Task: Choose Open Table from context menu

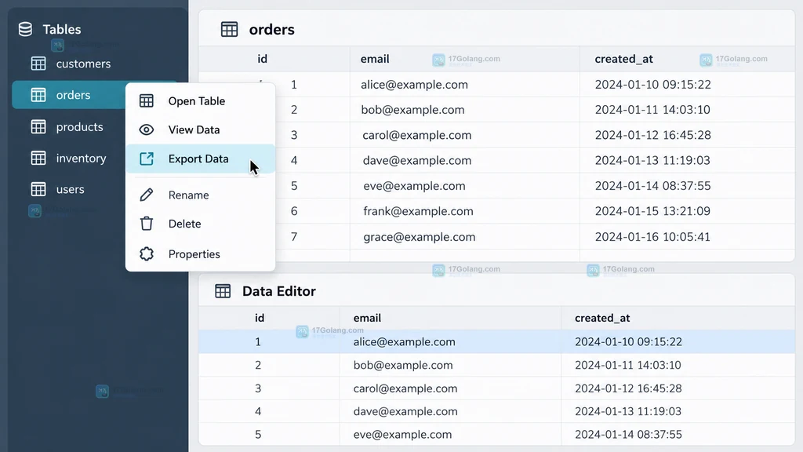Action: 200,101
